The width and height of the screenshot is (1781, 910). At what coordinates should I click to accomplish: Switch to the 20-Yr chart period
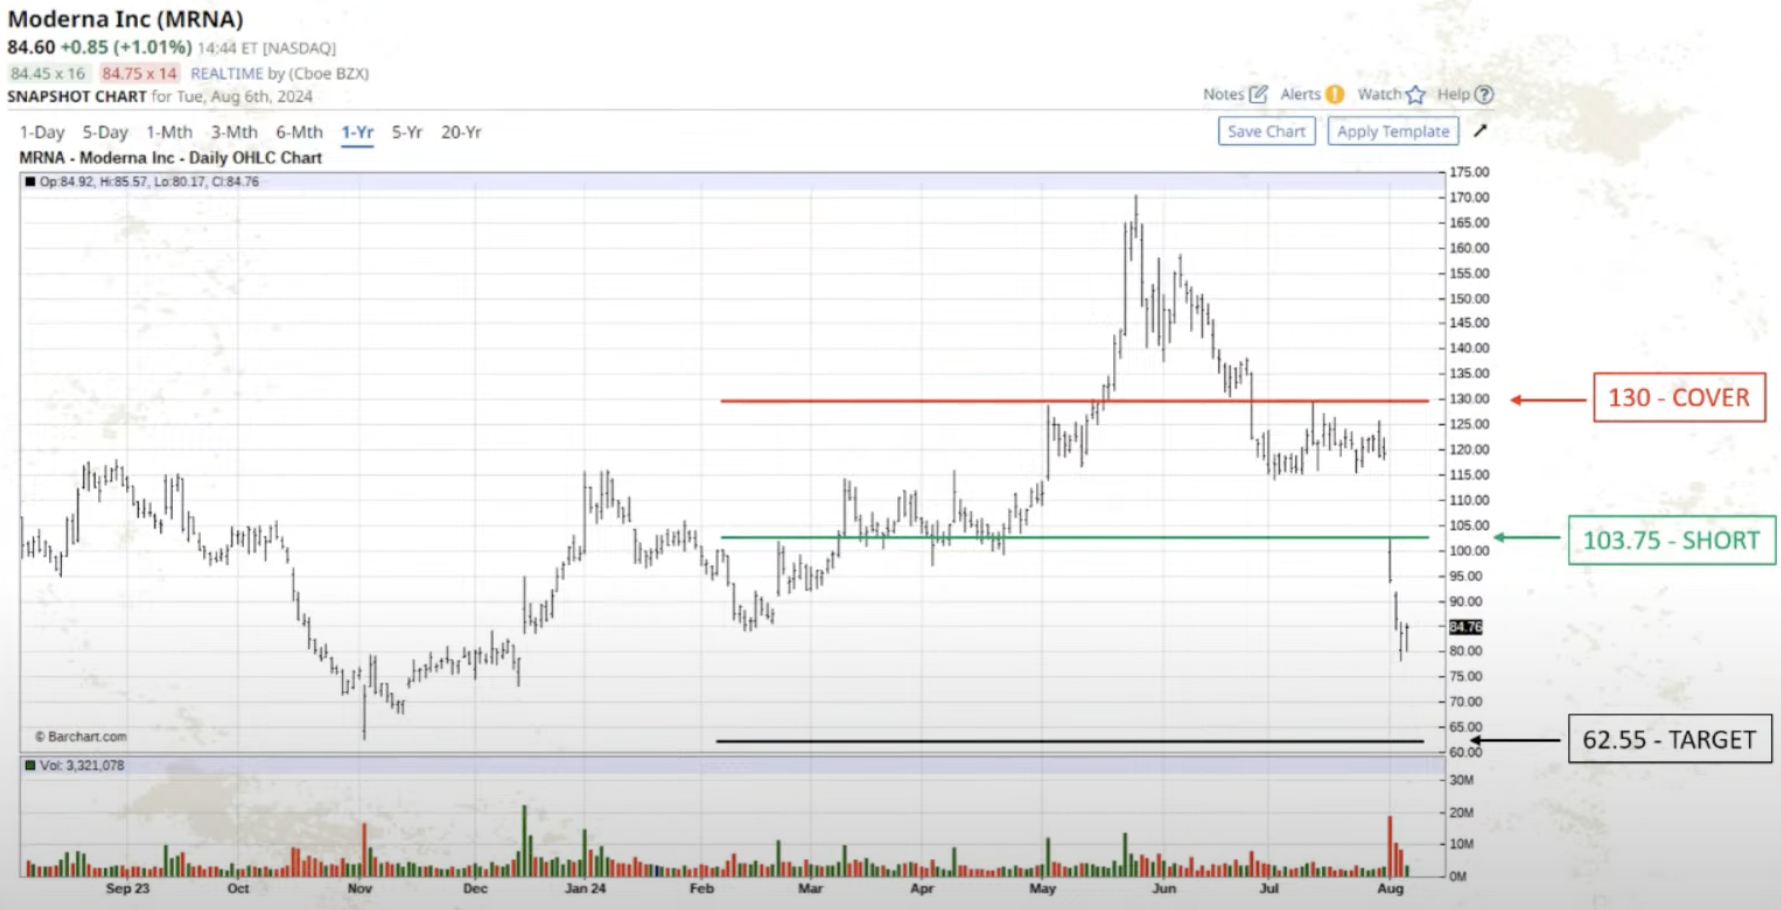tap(461, 132)
